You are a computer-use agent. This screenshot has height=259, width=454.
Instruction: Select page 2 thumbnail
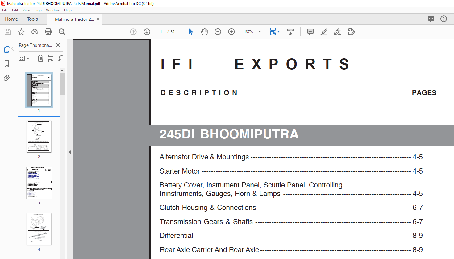[x=39, y=137]
